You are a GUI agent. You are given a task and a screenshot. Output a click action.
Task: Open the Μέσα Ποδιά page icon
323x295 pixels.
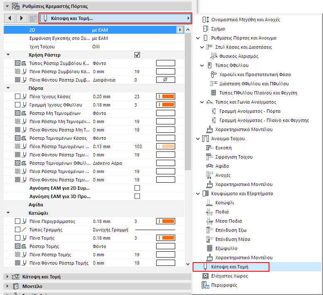[x=209, y=221]
